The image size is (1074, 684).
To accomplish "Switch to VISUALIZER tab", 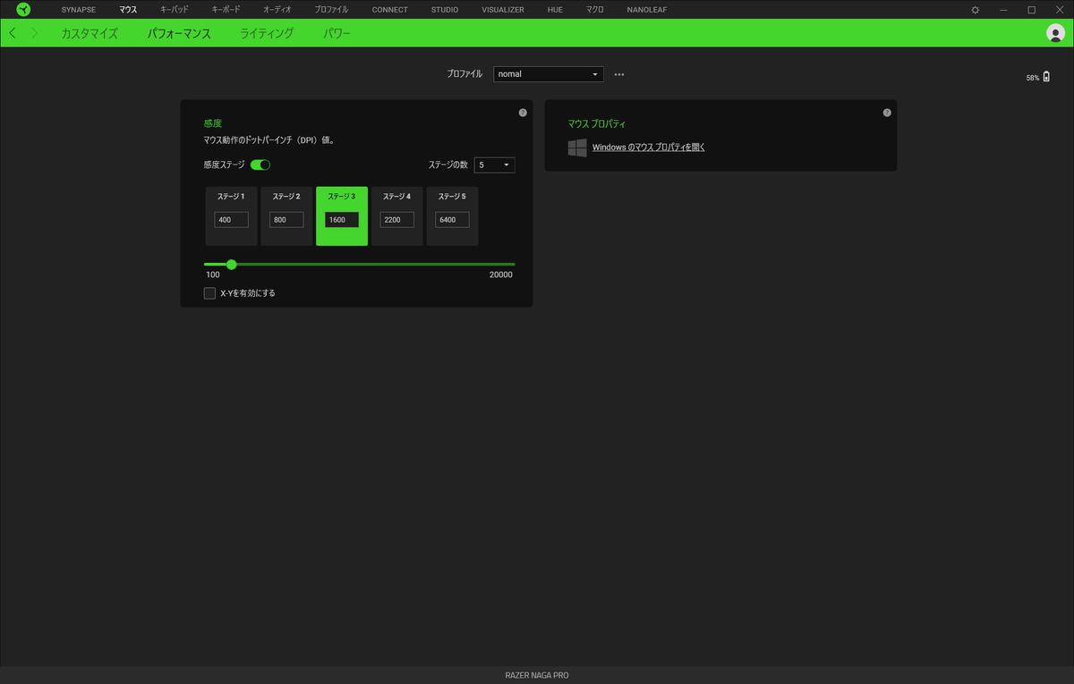I will (x=503, y=10).
